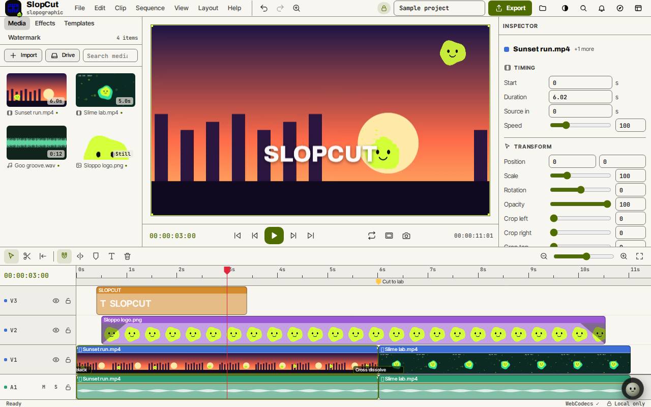
Task: Click the Drive button
Action: tap(63, 55)
